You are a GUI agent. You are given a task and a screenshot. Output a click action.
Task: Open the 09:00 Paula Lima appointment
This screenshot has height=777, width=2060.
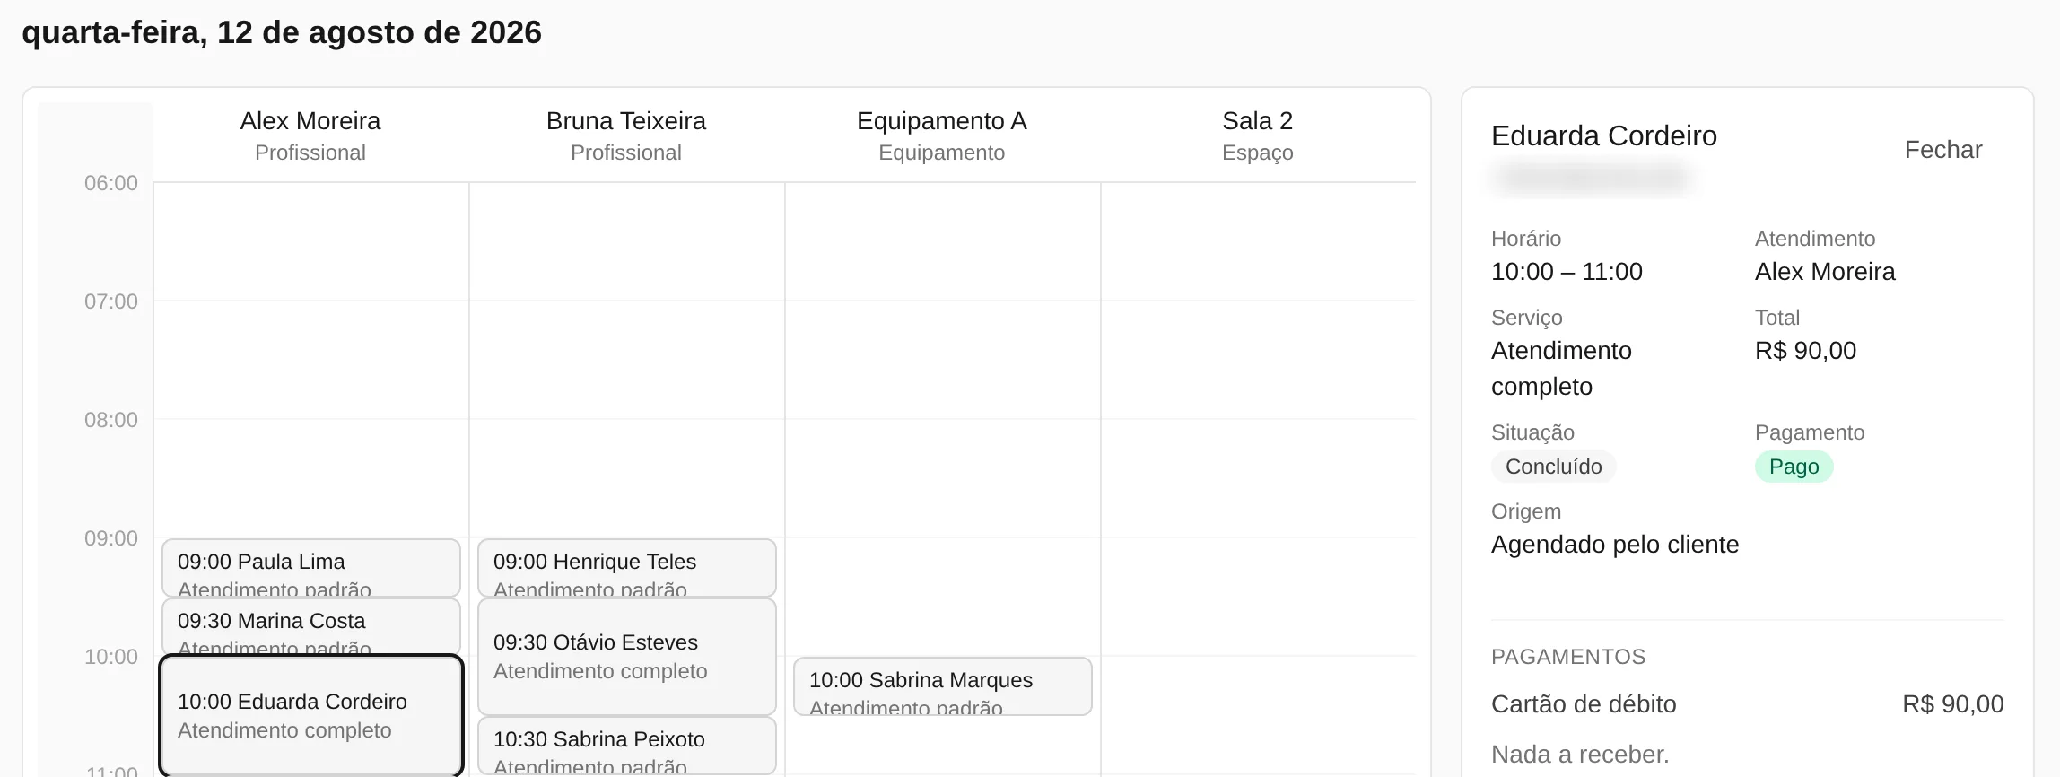click(x=311, y=568)
